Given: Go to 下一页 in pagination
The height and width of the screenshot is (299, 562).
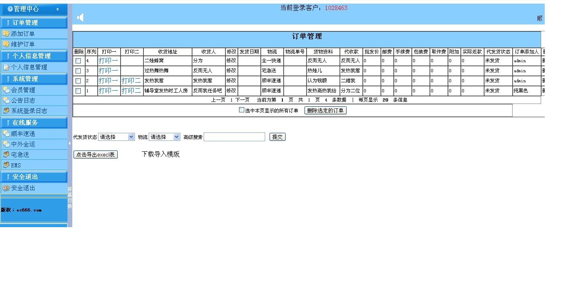Looking at the screenshot, I should coord(242,100).
